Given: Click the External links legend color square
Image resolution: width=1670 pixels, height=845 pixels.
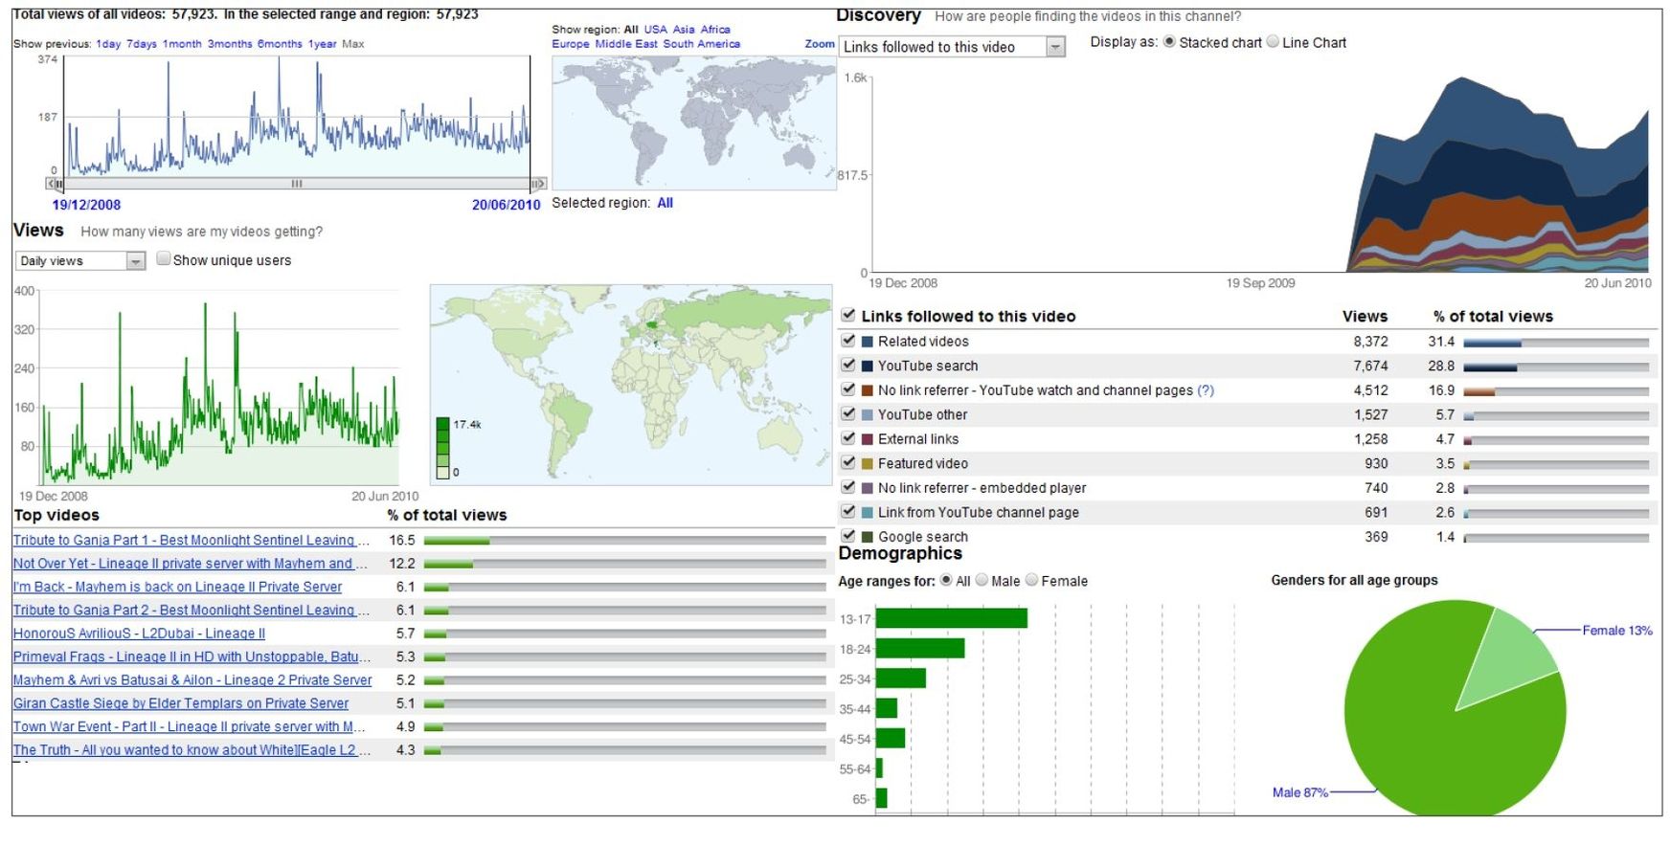Looking at the screenshot, I should (x=868, y=439).
